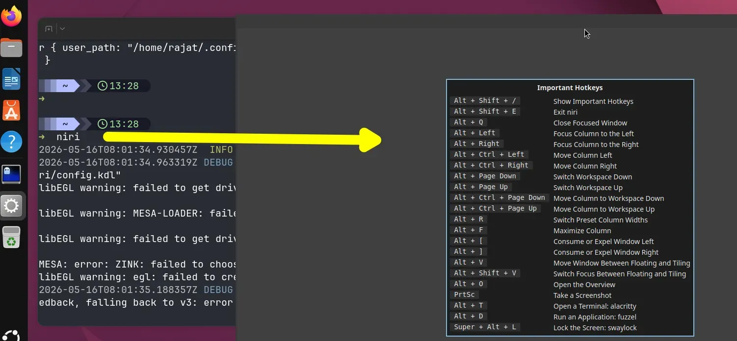Click 'Focus Column to the Left' text
Image resolution: width=737 pixels, height=341 pixels.
click(x=594, y=134)
